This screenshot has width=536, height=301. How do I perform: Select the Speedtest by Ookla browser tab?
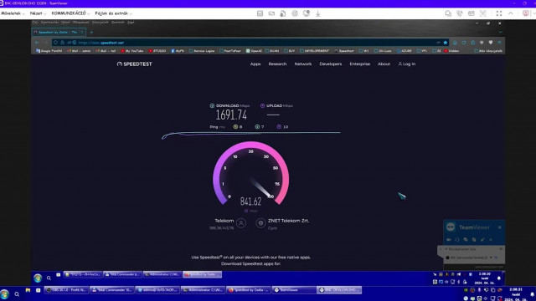click(59, 32)
